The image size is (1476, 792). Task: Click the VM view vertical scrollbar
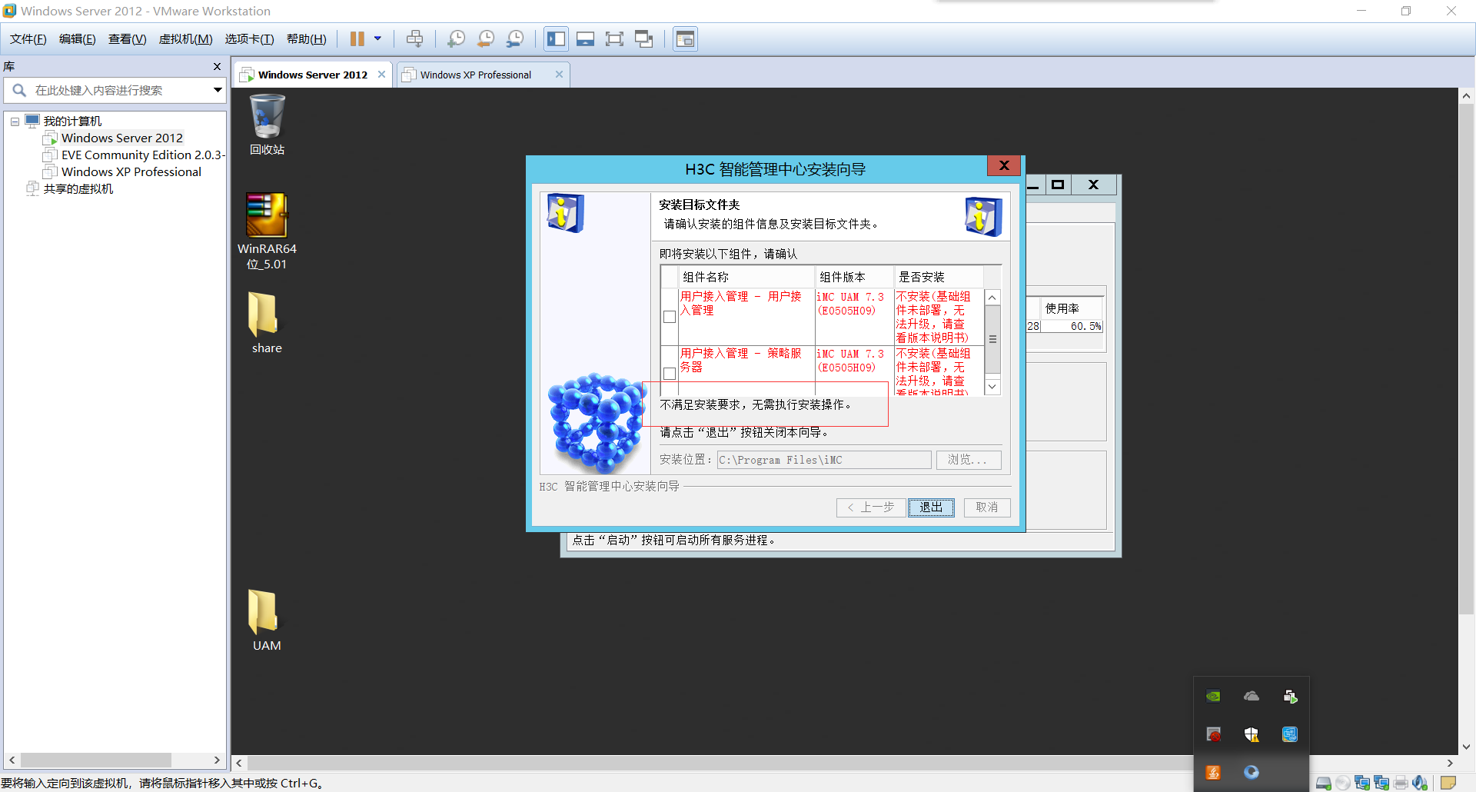(1466, 360)
